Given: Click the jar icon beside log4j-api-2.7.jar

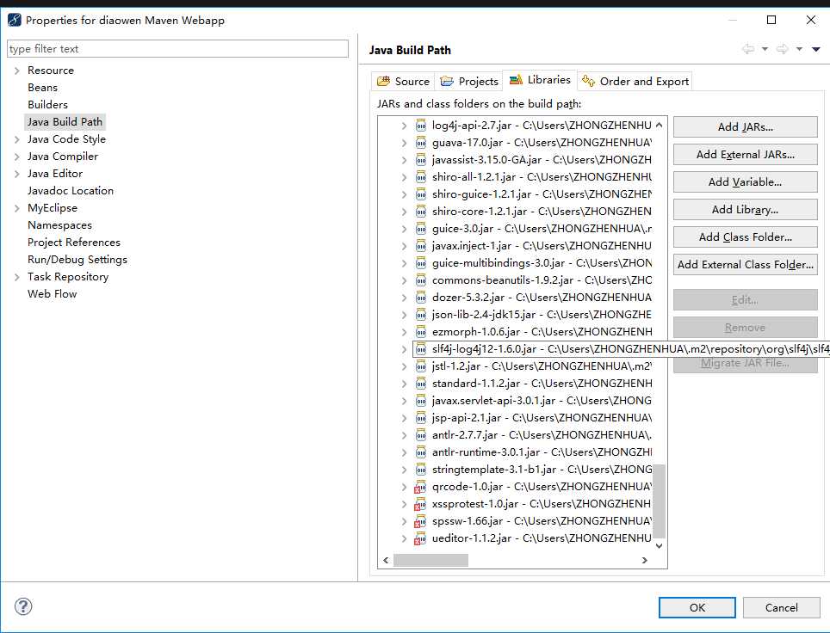Looking at the screenshot, I should [x=421, y=126].
